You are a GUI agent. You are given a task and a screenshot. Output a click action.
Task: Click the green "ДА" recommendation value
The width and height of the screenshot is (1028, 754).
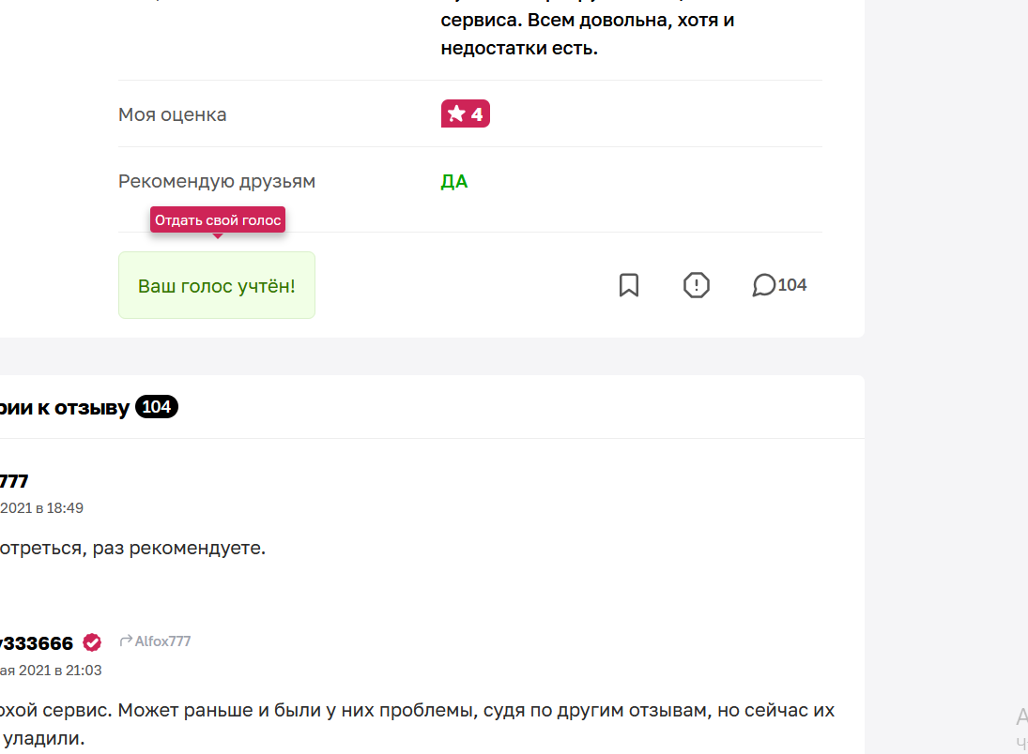[454, 181]
